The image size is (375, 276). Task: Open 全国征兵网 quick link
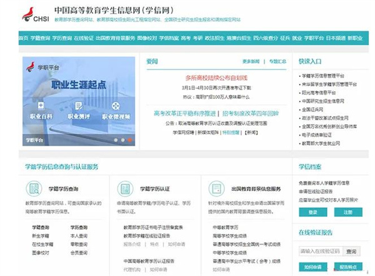point(312,110)
